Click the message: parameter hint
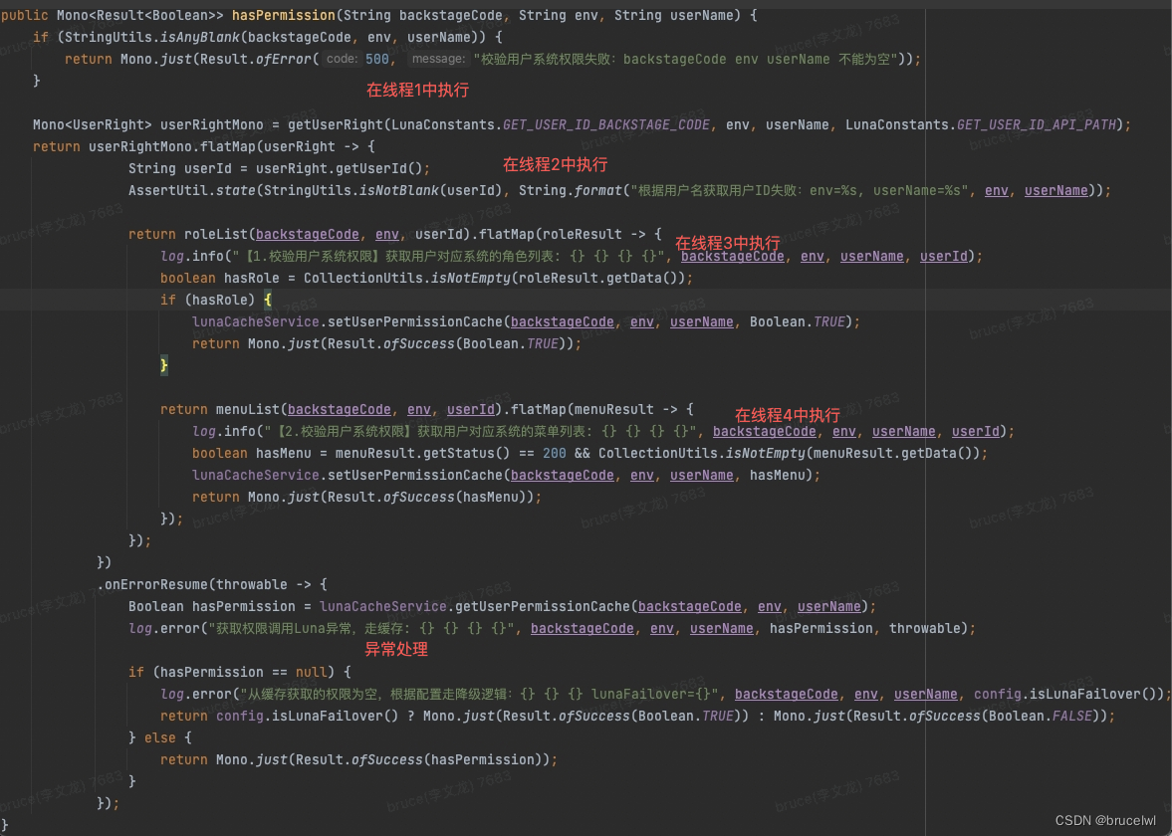Image resolution: width=1172 pixels, height=836 pixels. [438, 59]
